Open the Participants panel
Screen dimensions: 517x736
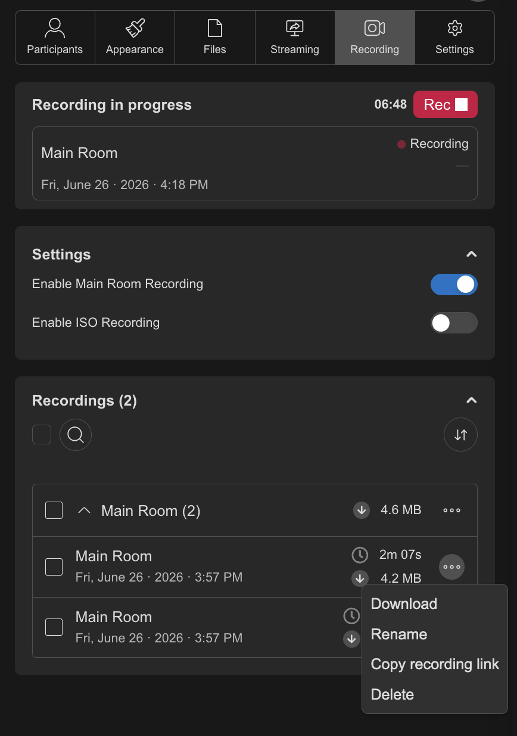click(55, 37)
